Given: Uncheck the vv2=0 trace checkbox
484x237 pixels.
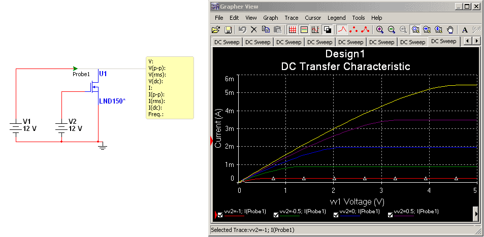Looking at the screenshot, I should (x=336, y=215).
